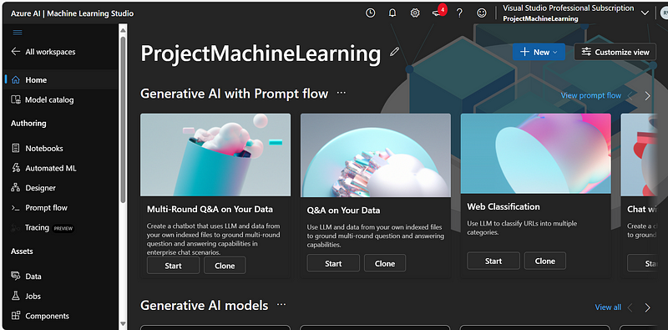Click the Multi-Round Q&A card thumbnail image
This screenshot has height=330, width=668.
click(x=215, y=155)
